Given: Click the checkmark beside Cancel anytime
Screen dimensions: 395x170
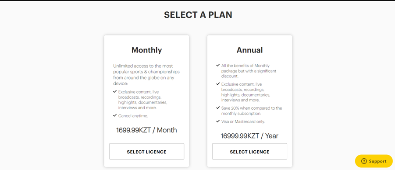Looking at the screenshot, I should [x=115, y=115].
